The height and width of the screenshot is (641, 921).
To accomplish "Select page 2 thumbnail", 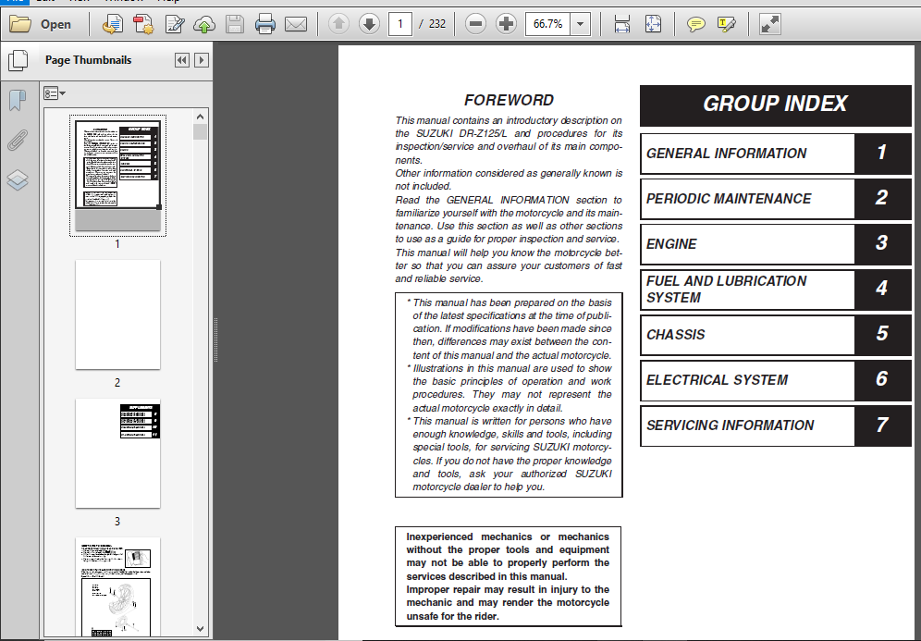I will 117,314.
